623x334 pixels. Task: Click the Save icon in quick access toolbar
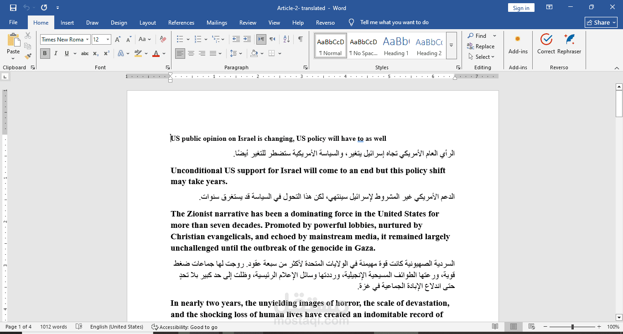(x=13, y=8)
